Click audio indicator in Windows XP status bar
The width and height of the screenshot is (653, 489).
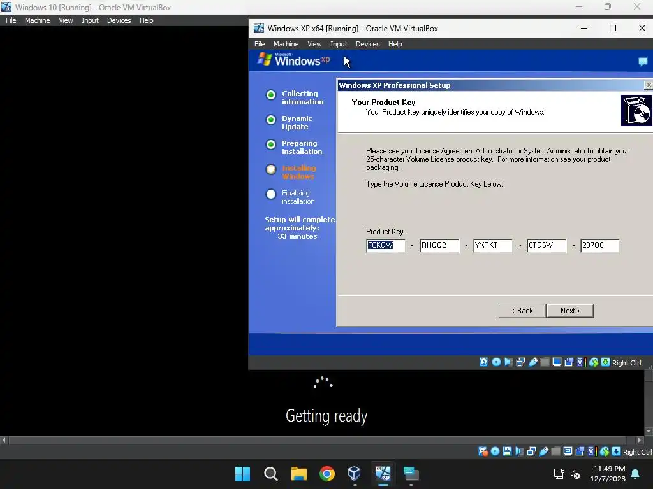point(508,362)
